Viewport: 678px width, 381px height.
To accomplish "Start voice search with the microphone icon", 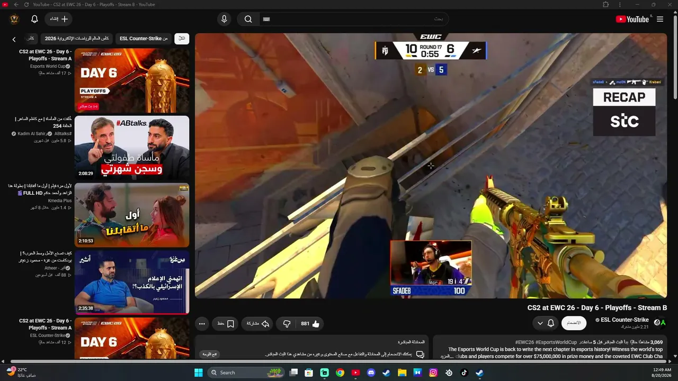I will tap(224, 19).
